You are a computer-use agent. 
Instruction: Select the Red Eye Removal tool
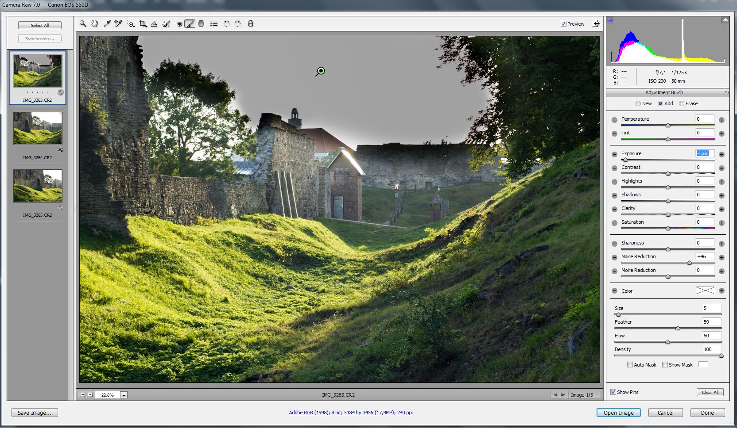click(178, 24)
